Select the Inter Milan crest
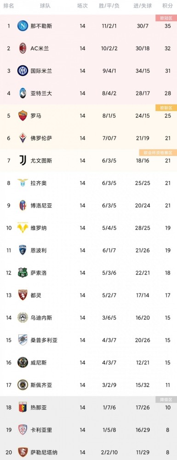Image resolution: width=177 pixels, height=460 pixels. point(23,71)
